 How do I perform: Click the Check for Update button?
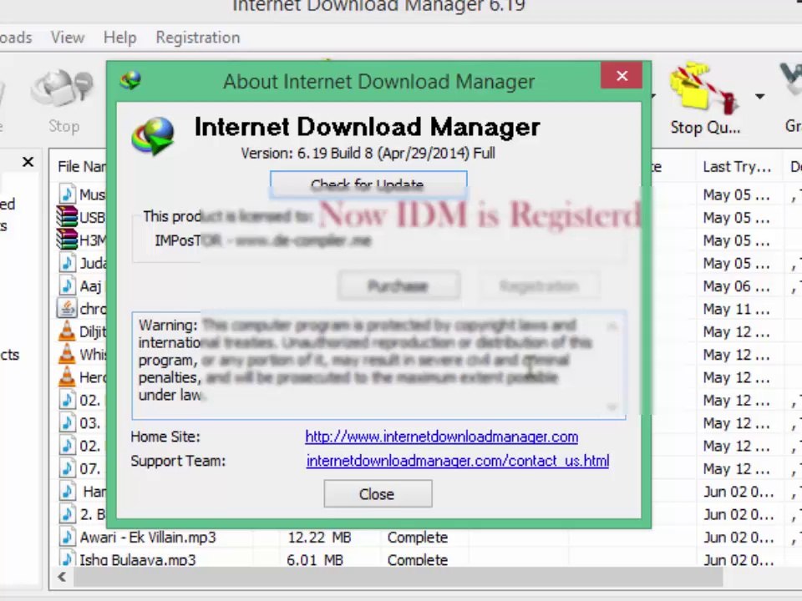click(x=368, y=184)
